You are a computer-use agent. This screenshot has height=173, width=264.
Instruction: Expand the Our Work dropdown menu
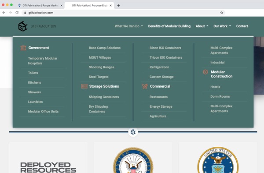click(x=222, y=26)
